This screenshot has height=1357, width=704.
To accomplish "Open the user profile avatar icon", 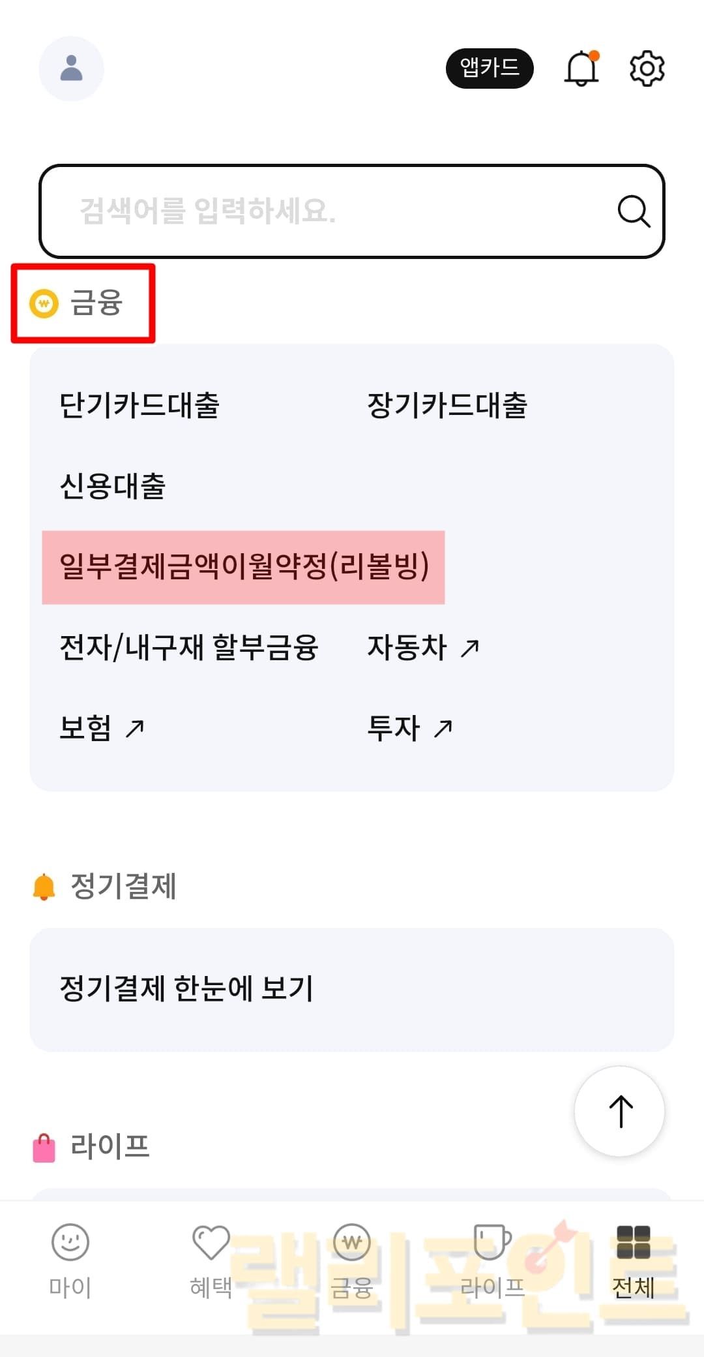I will (71, 69).
